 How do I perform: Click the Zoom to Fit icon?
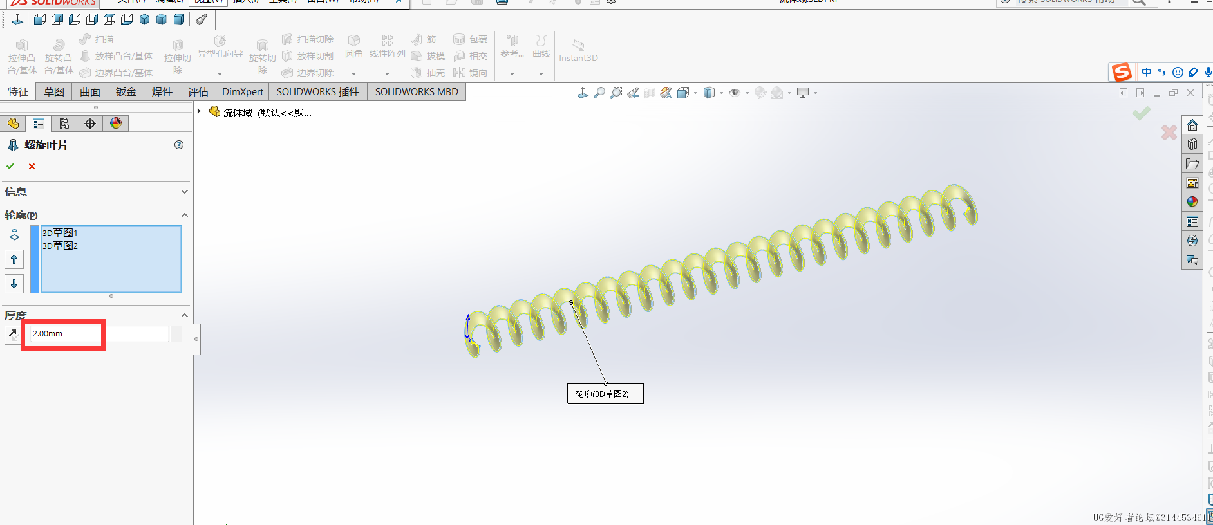[599, 93]
